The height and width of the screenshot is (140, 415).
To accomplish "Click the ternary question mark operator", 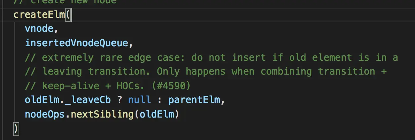I will (119, 100).
